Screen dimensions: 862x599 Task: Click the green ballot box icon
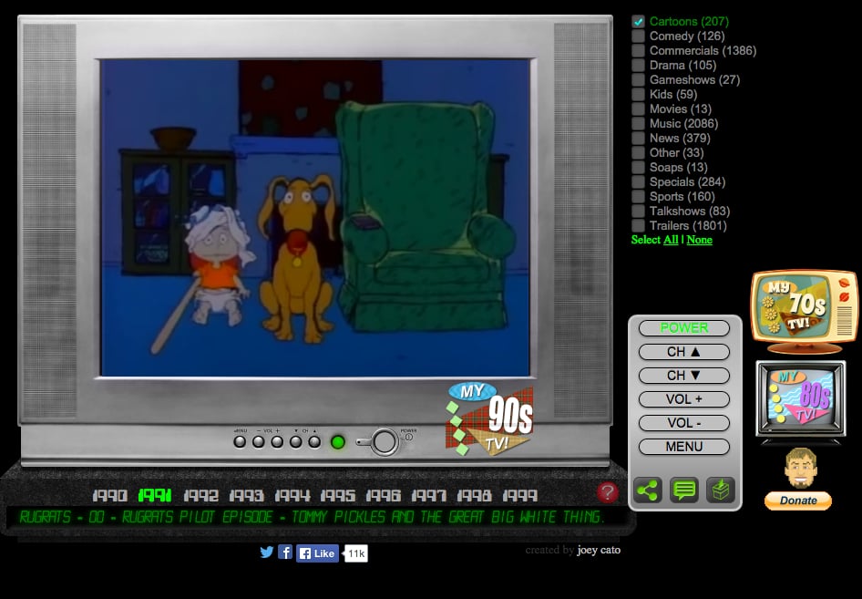[x=721, y=491]
